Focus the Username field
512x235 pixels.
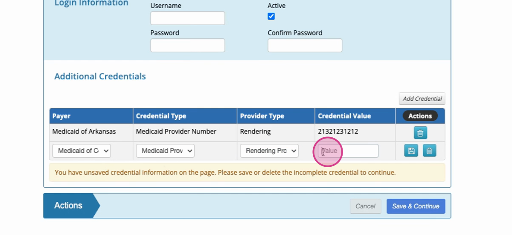[187, 18]
